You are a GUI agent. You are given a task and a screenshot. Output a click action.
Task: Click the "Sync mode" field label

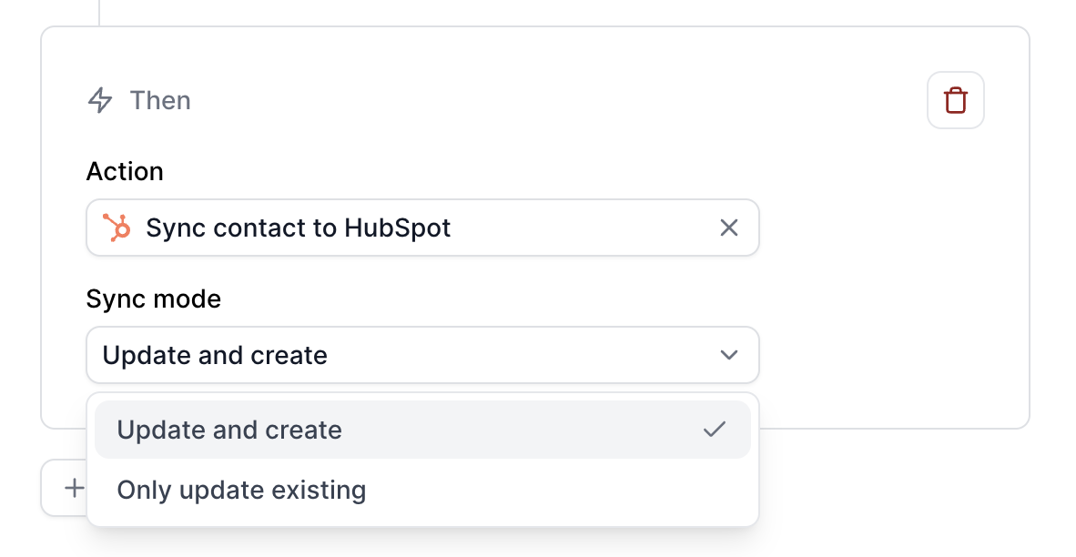(154, 299)
